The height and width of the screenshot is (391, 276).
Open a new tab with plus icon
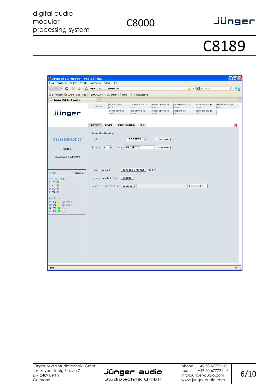(x=99, y=100)
